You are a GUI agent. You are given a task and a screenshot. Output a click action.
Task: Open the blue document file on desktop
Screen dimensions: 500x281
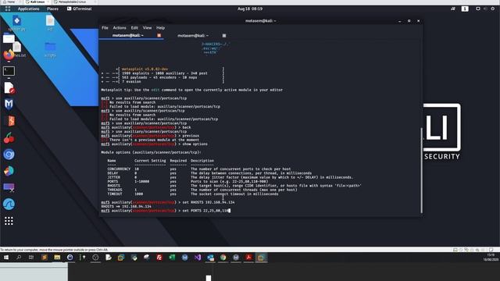(16, 21)
